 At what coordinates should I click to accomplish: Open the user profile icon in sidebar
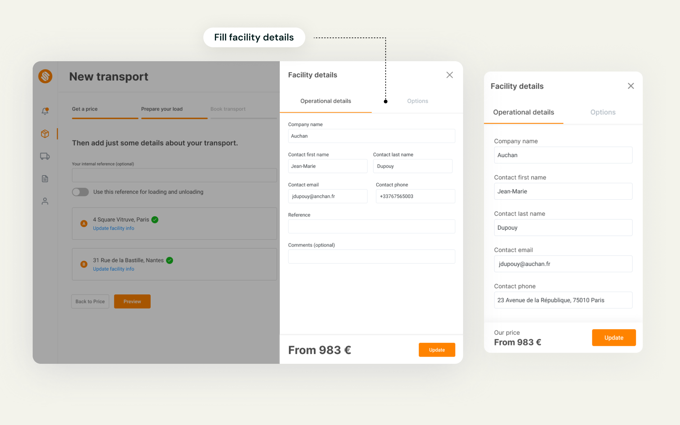(45, 201)
